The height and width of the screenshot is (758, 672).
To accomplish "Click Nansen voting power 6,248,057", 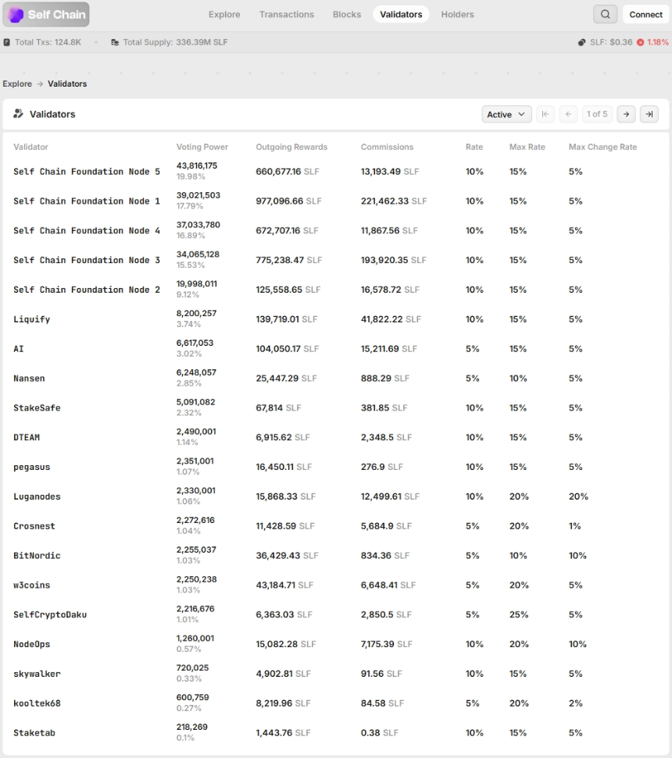I will point(196,372).
